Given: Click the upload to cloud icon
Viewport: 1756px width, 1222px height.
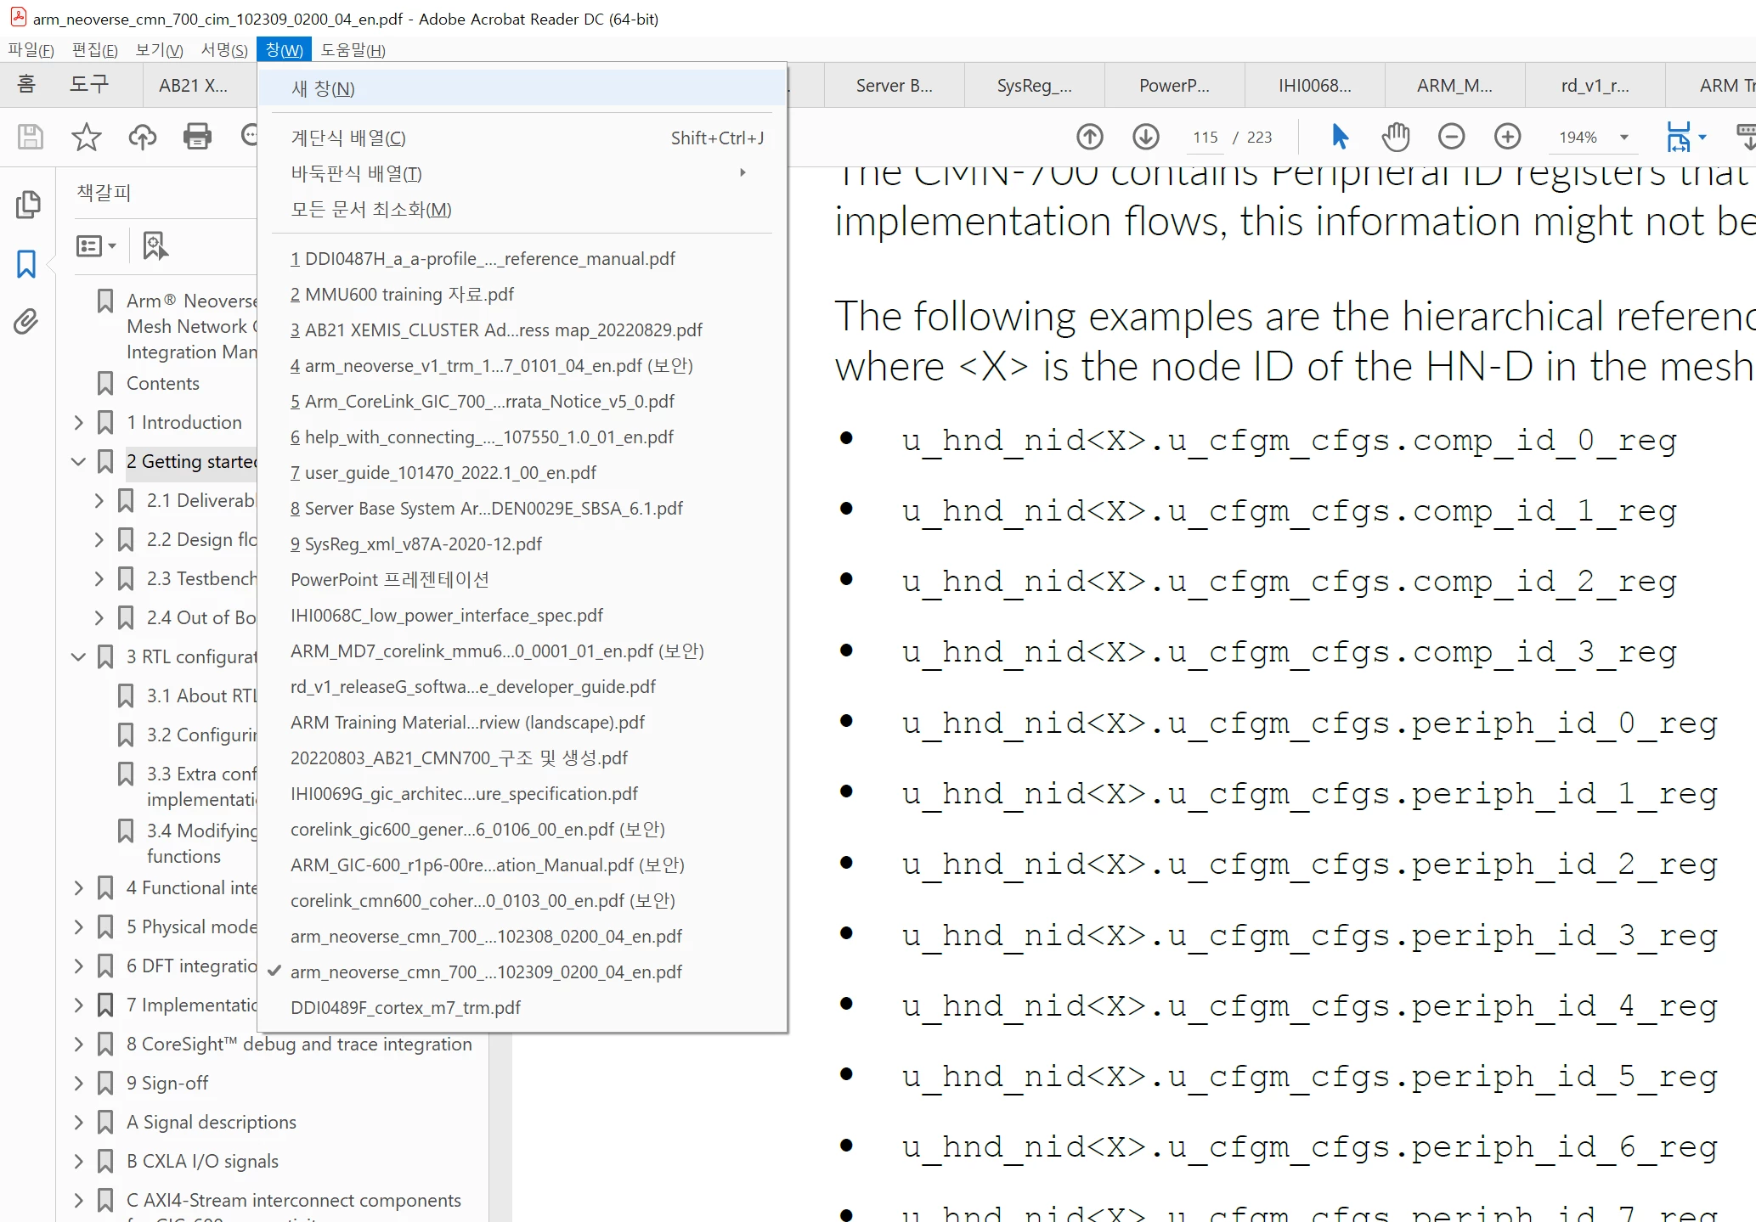Looking at the screenshot, I should [142, 137].
